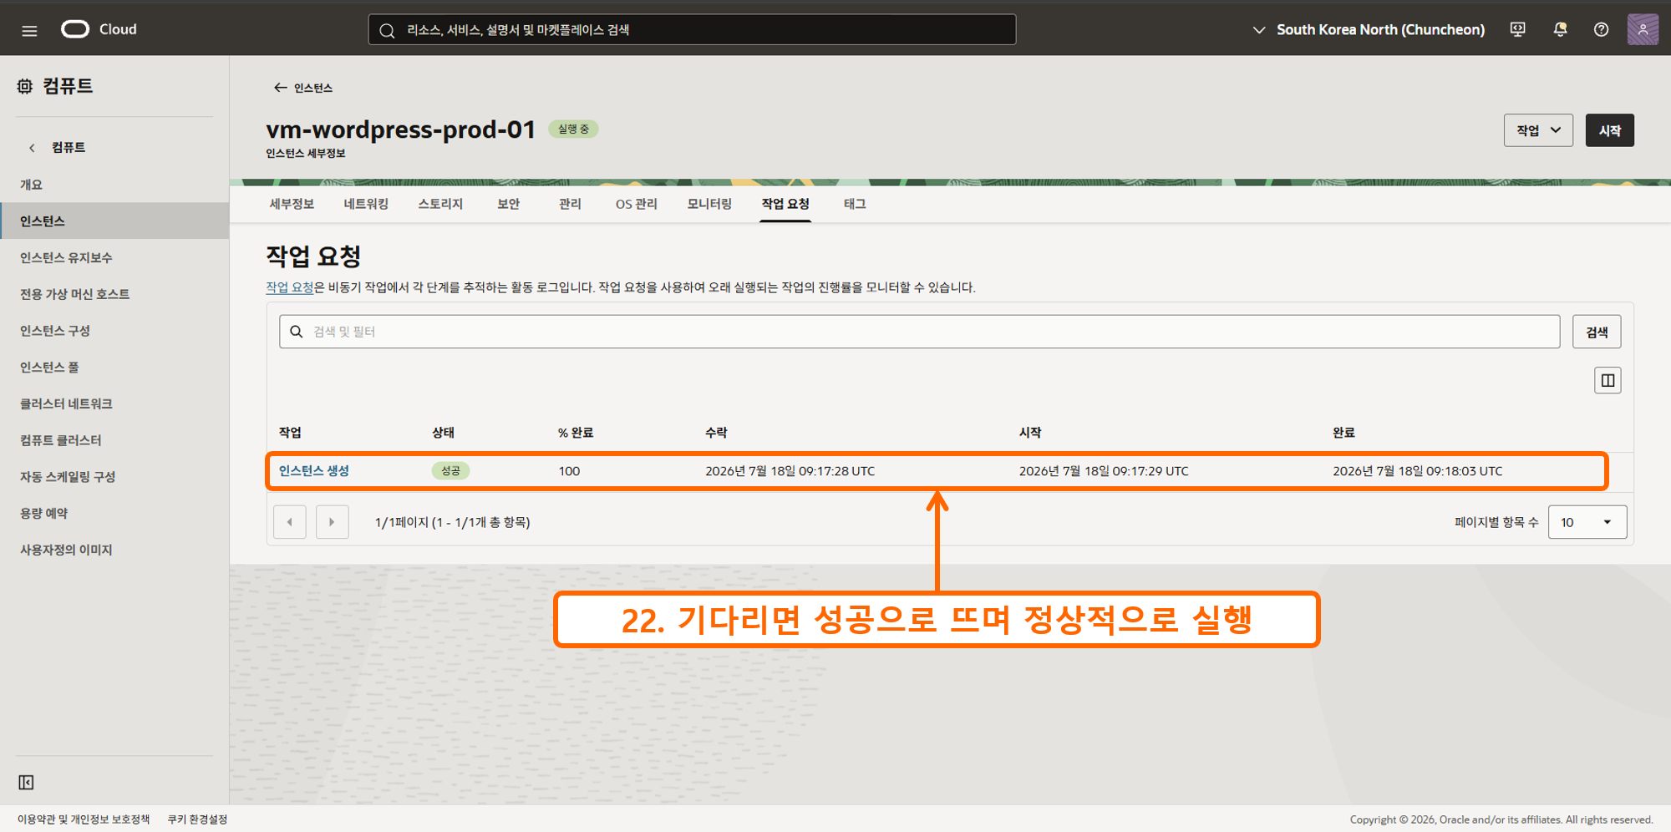
Task: Focus the 검색 및 필터 input field
Action: [919, 332]
